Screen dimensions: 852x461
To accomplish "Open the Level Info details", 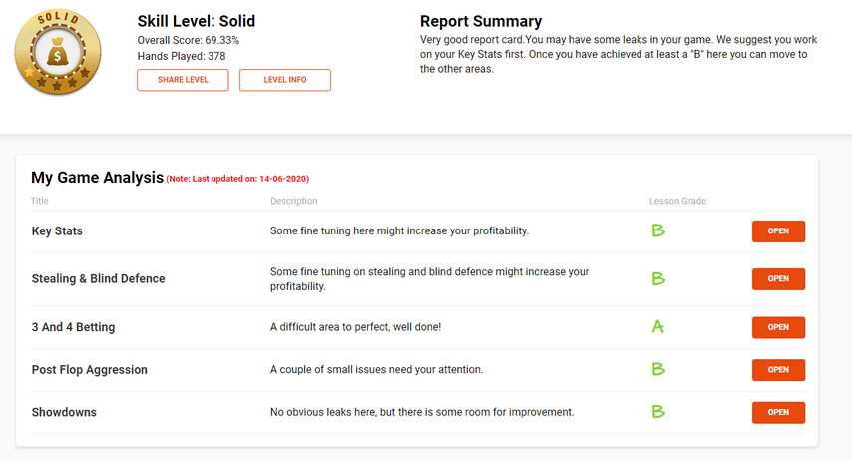I will pos(284,80).
